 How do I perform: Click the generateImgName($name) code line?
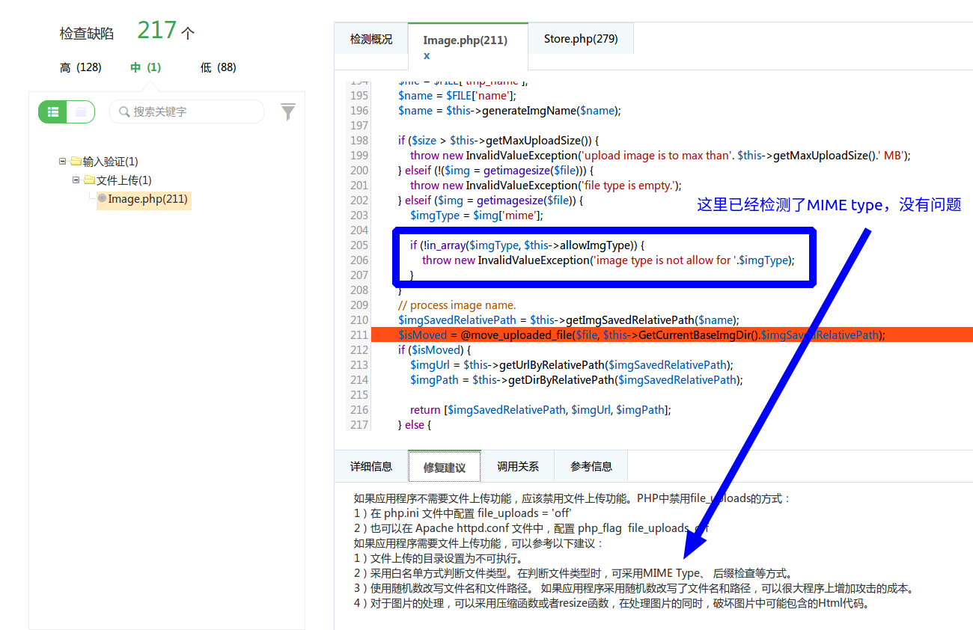(x=510, y=111)
